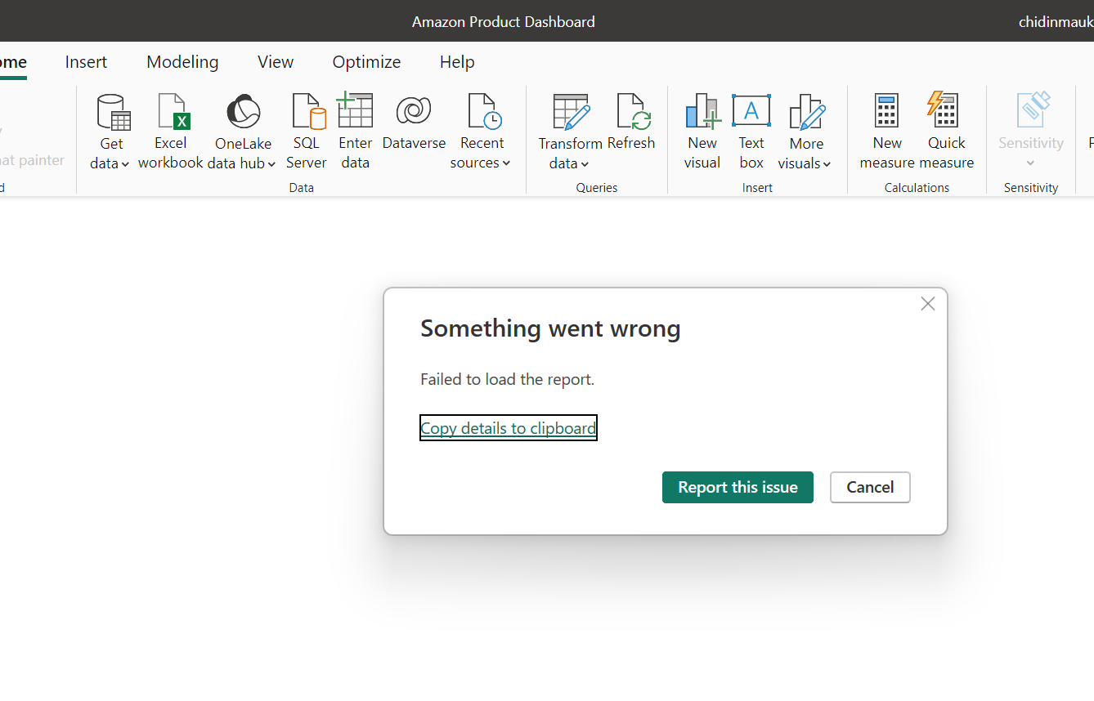This screenshot has height=701, width=1094.
Task: Click the 'Something went wrong' heading
Action: (550, 328)
